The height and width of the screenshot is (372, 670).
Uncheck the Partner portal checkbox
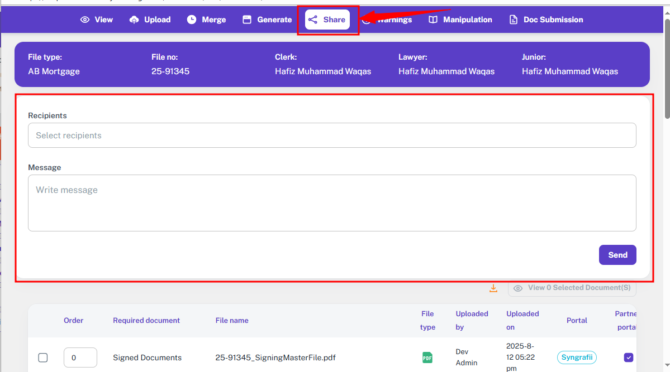pyautogui.click(x=629, y=357)
